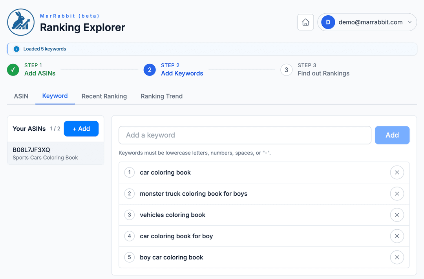Switch to the ASIN tab
This screenshot has height=279, width=424.
coord(21,96)
